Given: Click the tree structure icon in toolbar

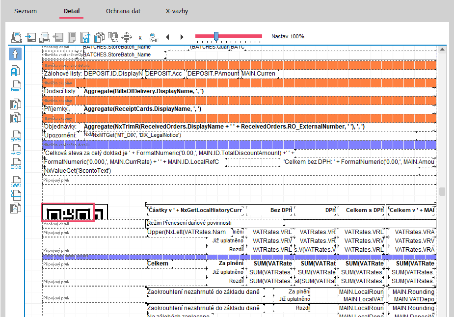Looking at the screenshot, I should point(113,37).
